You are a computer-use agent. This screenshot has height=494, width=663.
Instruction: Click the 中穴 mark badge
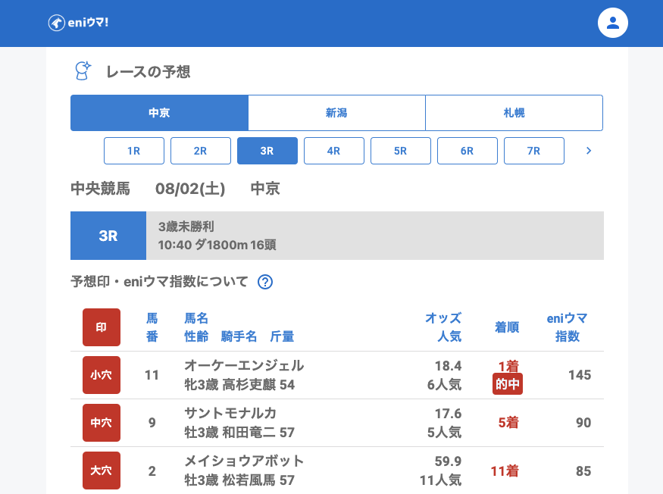coord(102,423)
